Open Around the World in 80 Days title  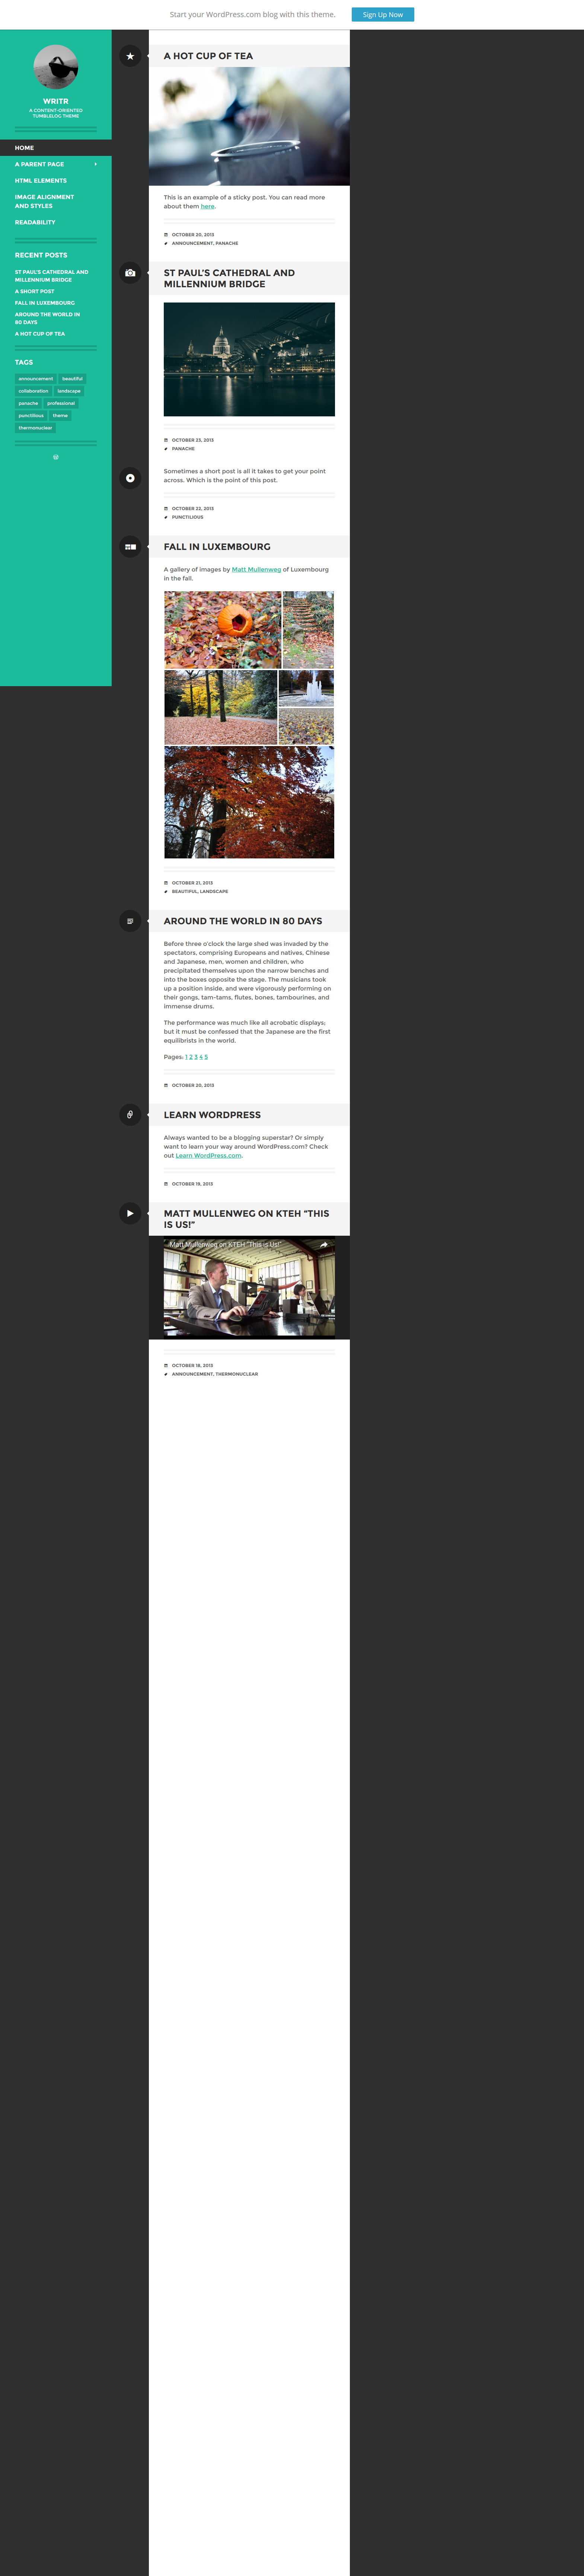point(243,921)
